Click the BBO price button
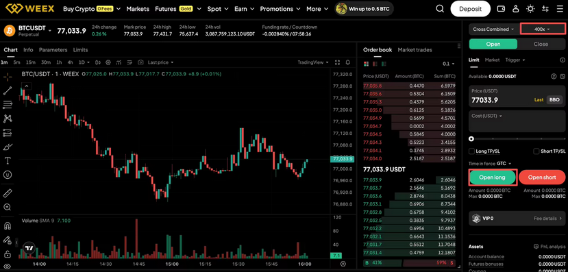Viewport: 568px width, 272px height. tap(554, 99)
